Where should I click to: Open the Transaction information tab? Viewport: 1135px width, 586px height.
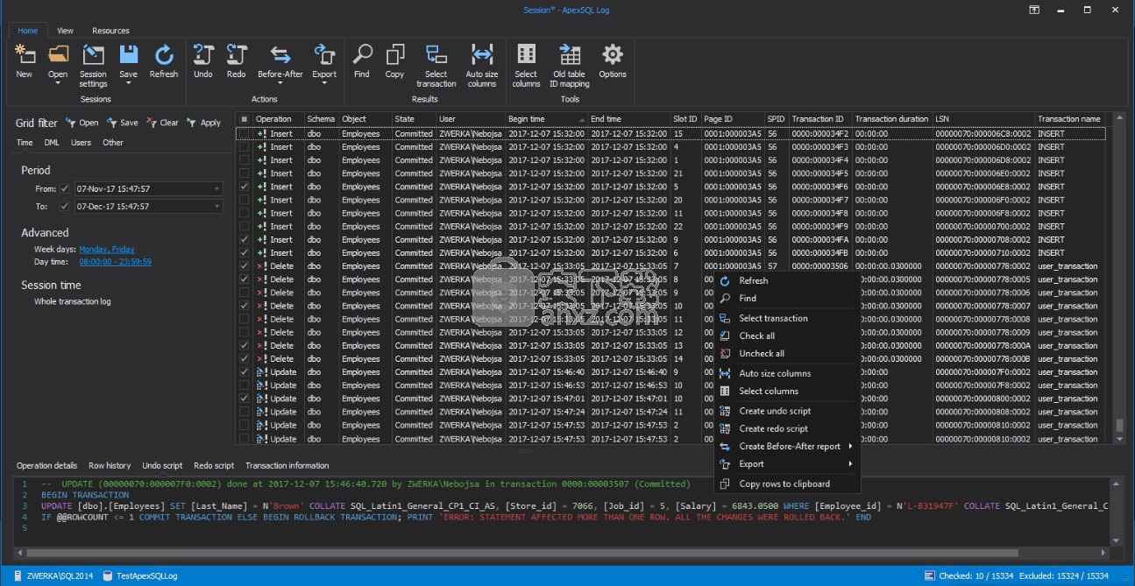tap(287, 466)
